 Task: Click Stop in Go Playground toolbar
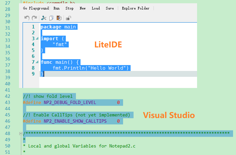tap(69, 8)
